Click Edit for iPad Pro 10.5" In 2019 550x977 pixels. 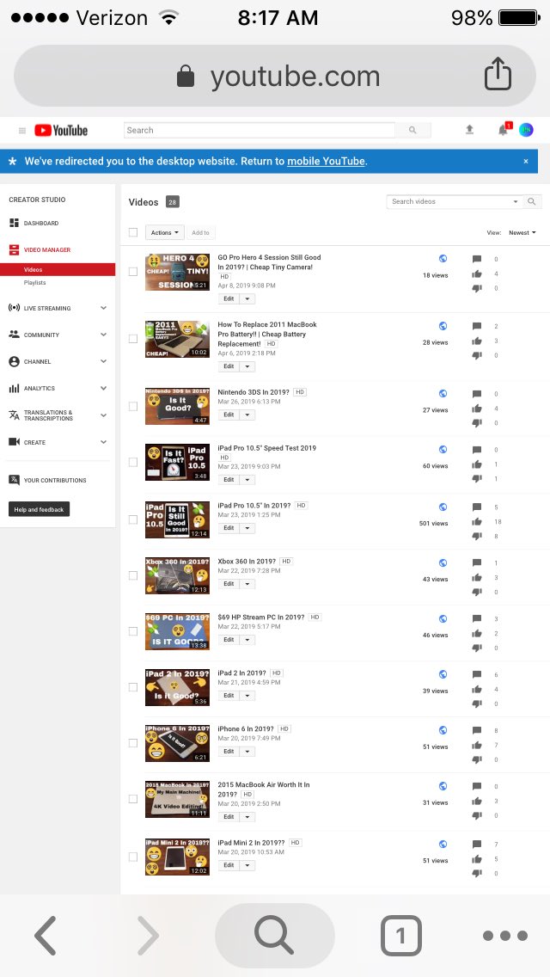pos(229,528)
